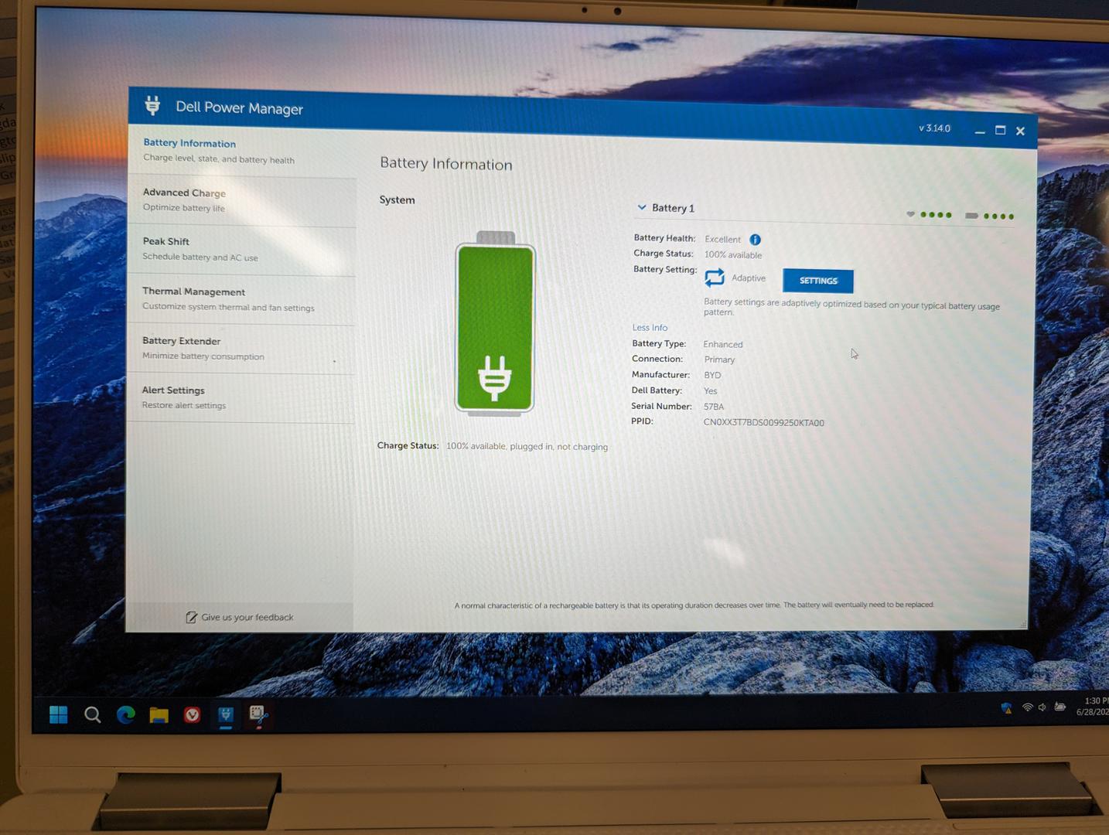Click the manufacturer value BYD
1109x835 pixels.
tap(712, 375)
